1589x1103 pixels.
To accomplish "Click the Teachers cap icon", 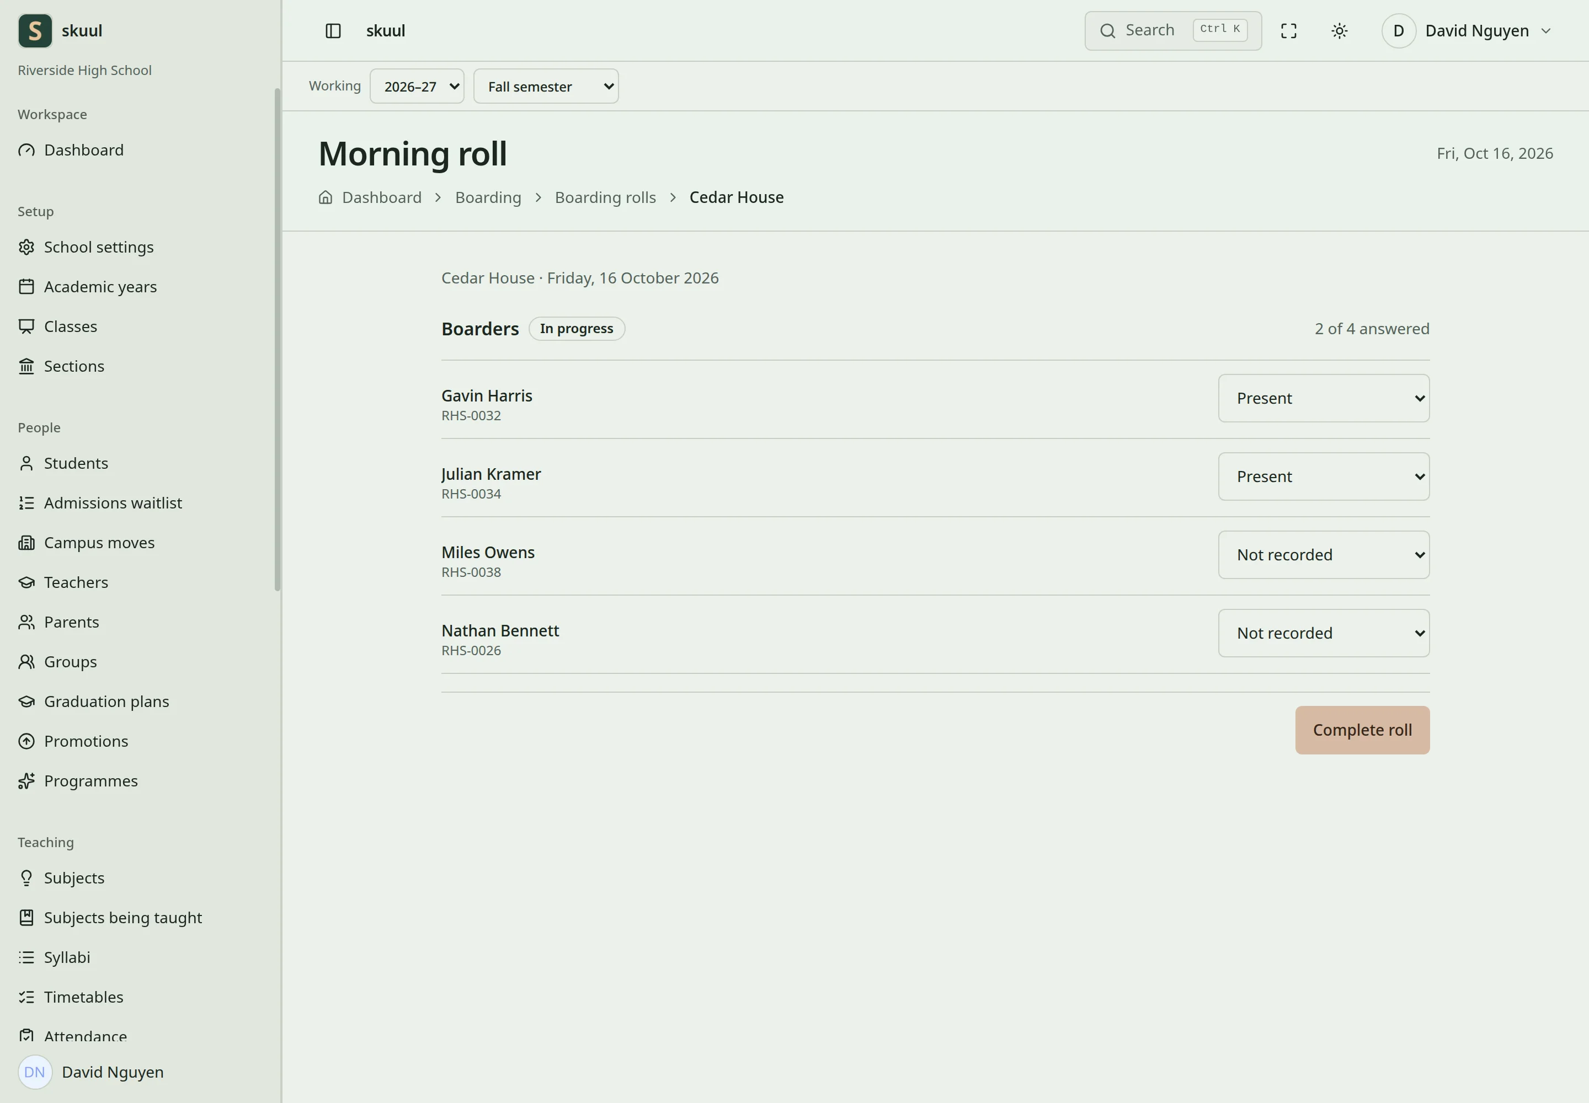I will [26, 582].
